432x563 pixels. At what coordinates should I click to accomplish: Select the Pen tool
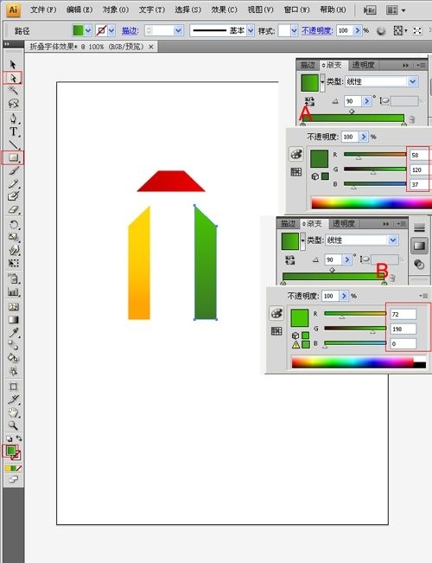click(13, 118)
